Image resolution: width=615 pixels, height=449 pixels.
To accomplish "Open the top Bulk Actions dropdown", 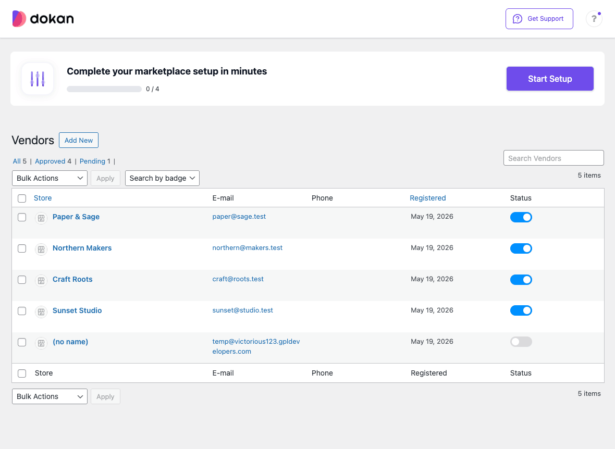I will (x=50, y=178).
